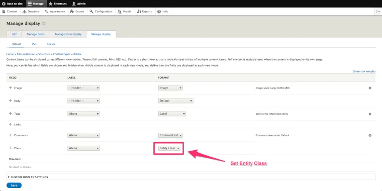The height and width of the screenshot is (191, 382).
Task: Open the Reports menu
Action: [144, 11]
